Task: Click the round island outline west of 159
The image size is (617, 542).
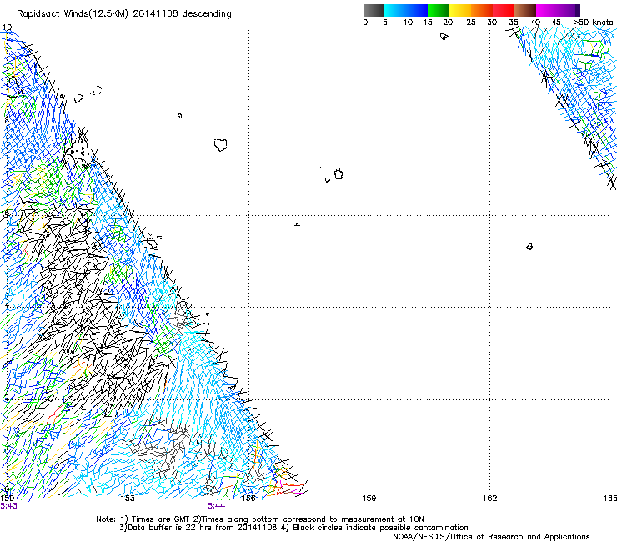Action: point(339,174)
